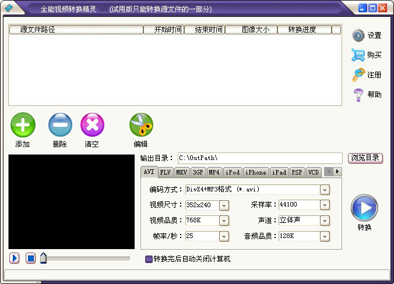Screen dimensions: 394x284
Task: Click the start time (开始时间) column header
Action: coord(164,30)
